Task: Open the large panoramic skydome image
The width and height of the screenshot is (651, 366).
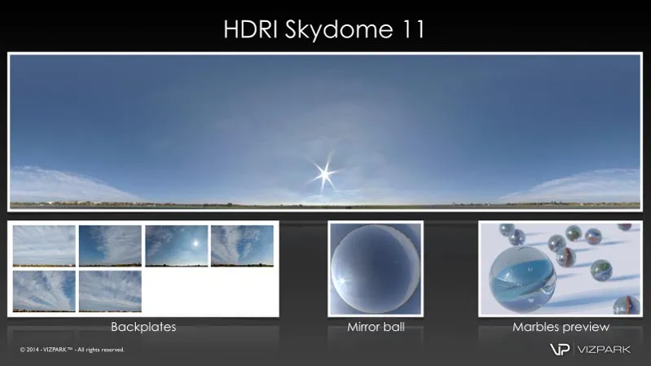Action: (x=325, y=132)
